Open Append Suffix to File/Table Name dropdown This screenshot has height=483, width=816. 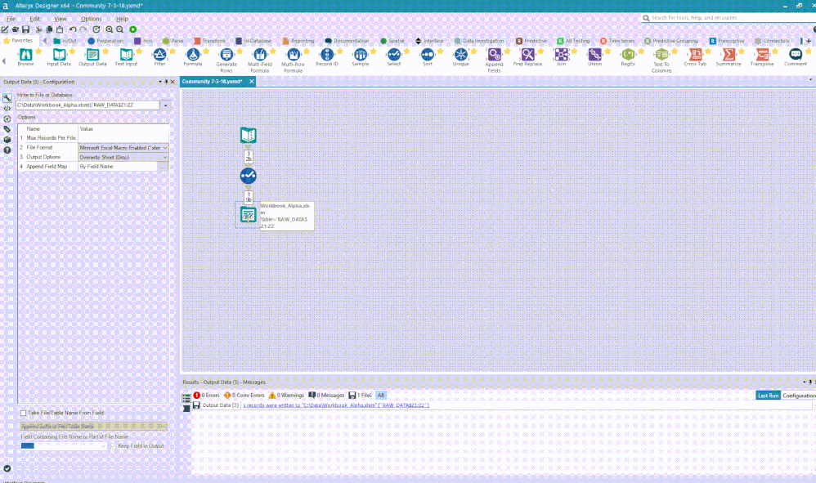(x=94, y=427)
